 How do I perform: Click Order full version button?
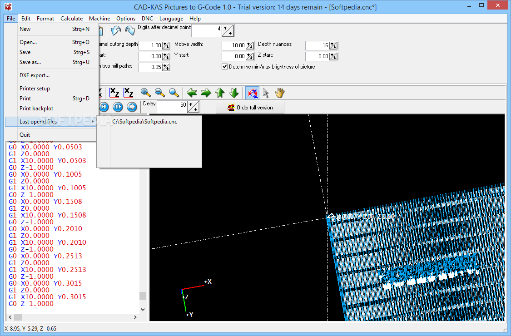(249, 107)
